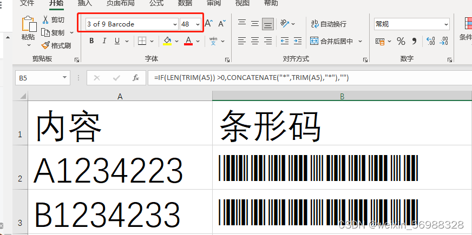Toggle Italic formatting
472x235 pixels.
(x=104, y=41)
